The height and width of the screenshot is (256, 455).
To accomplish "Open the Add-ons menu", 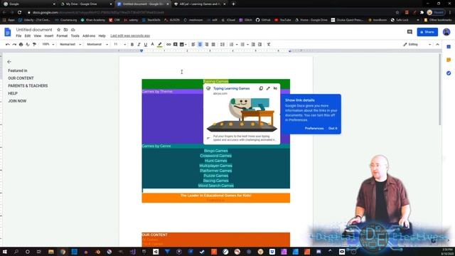I will click(x=89, y=36).
